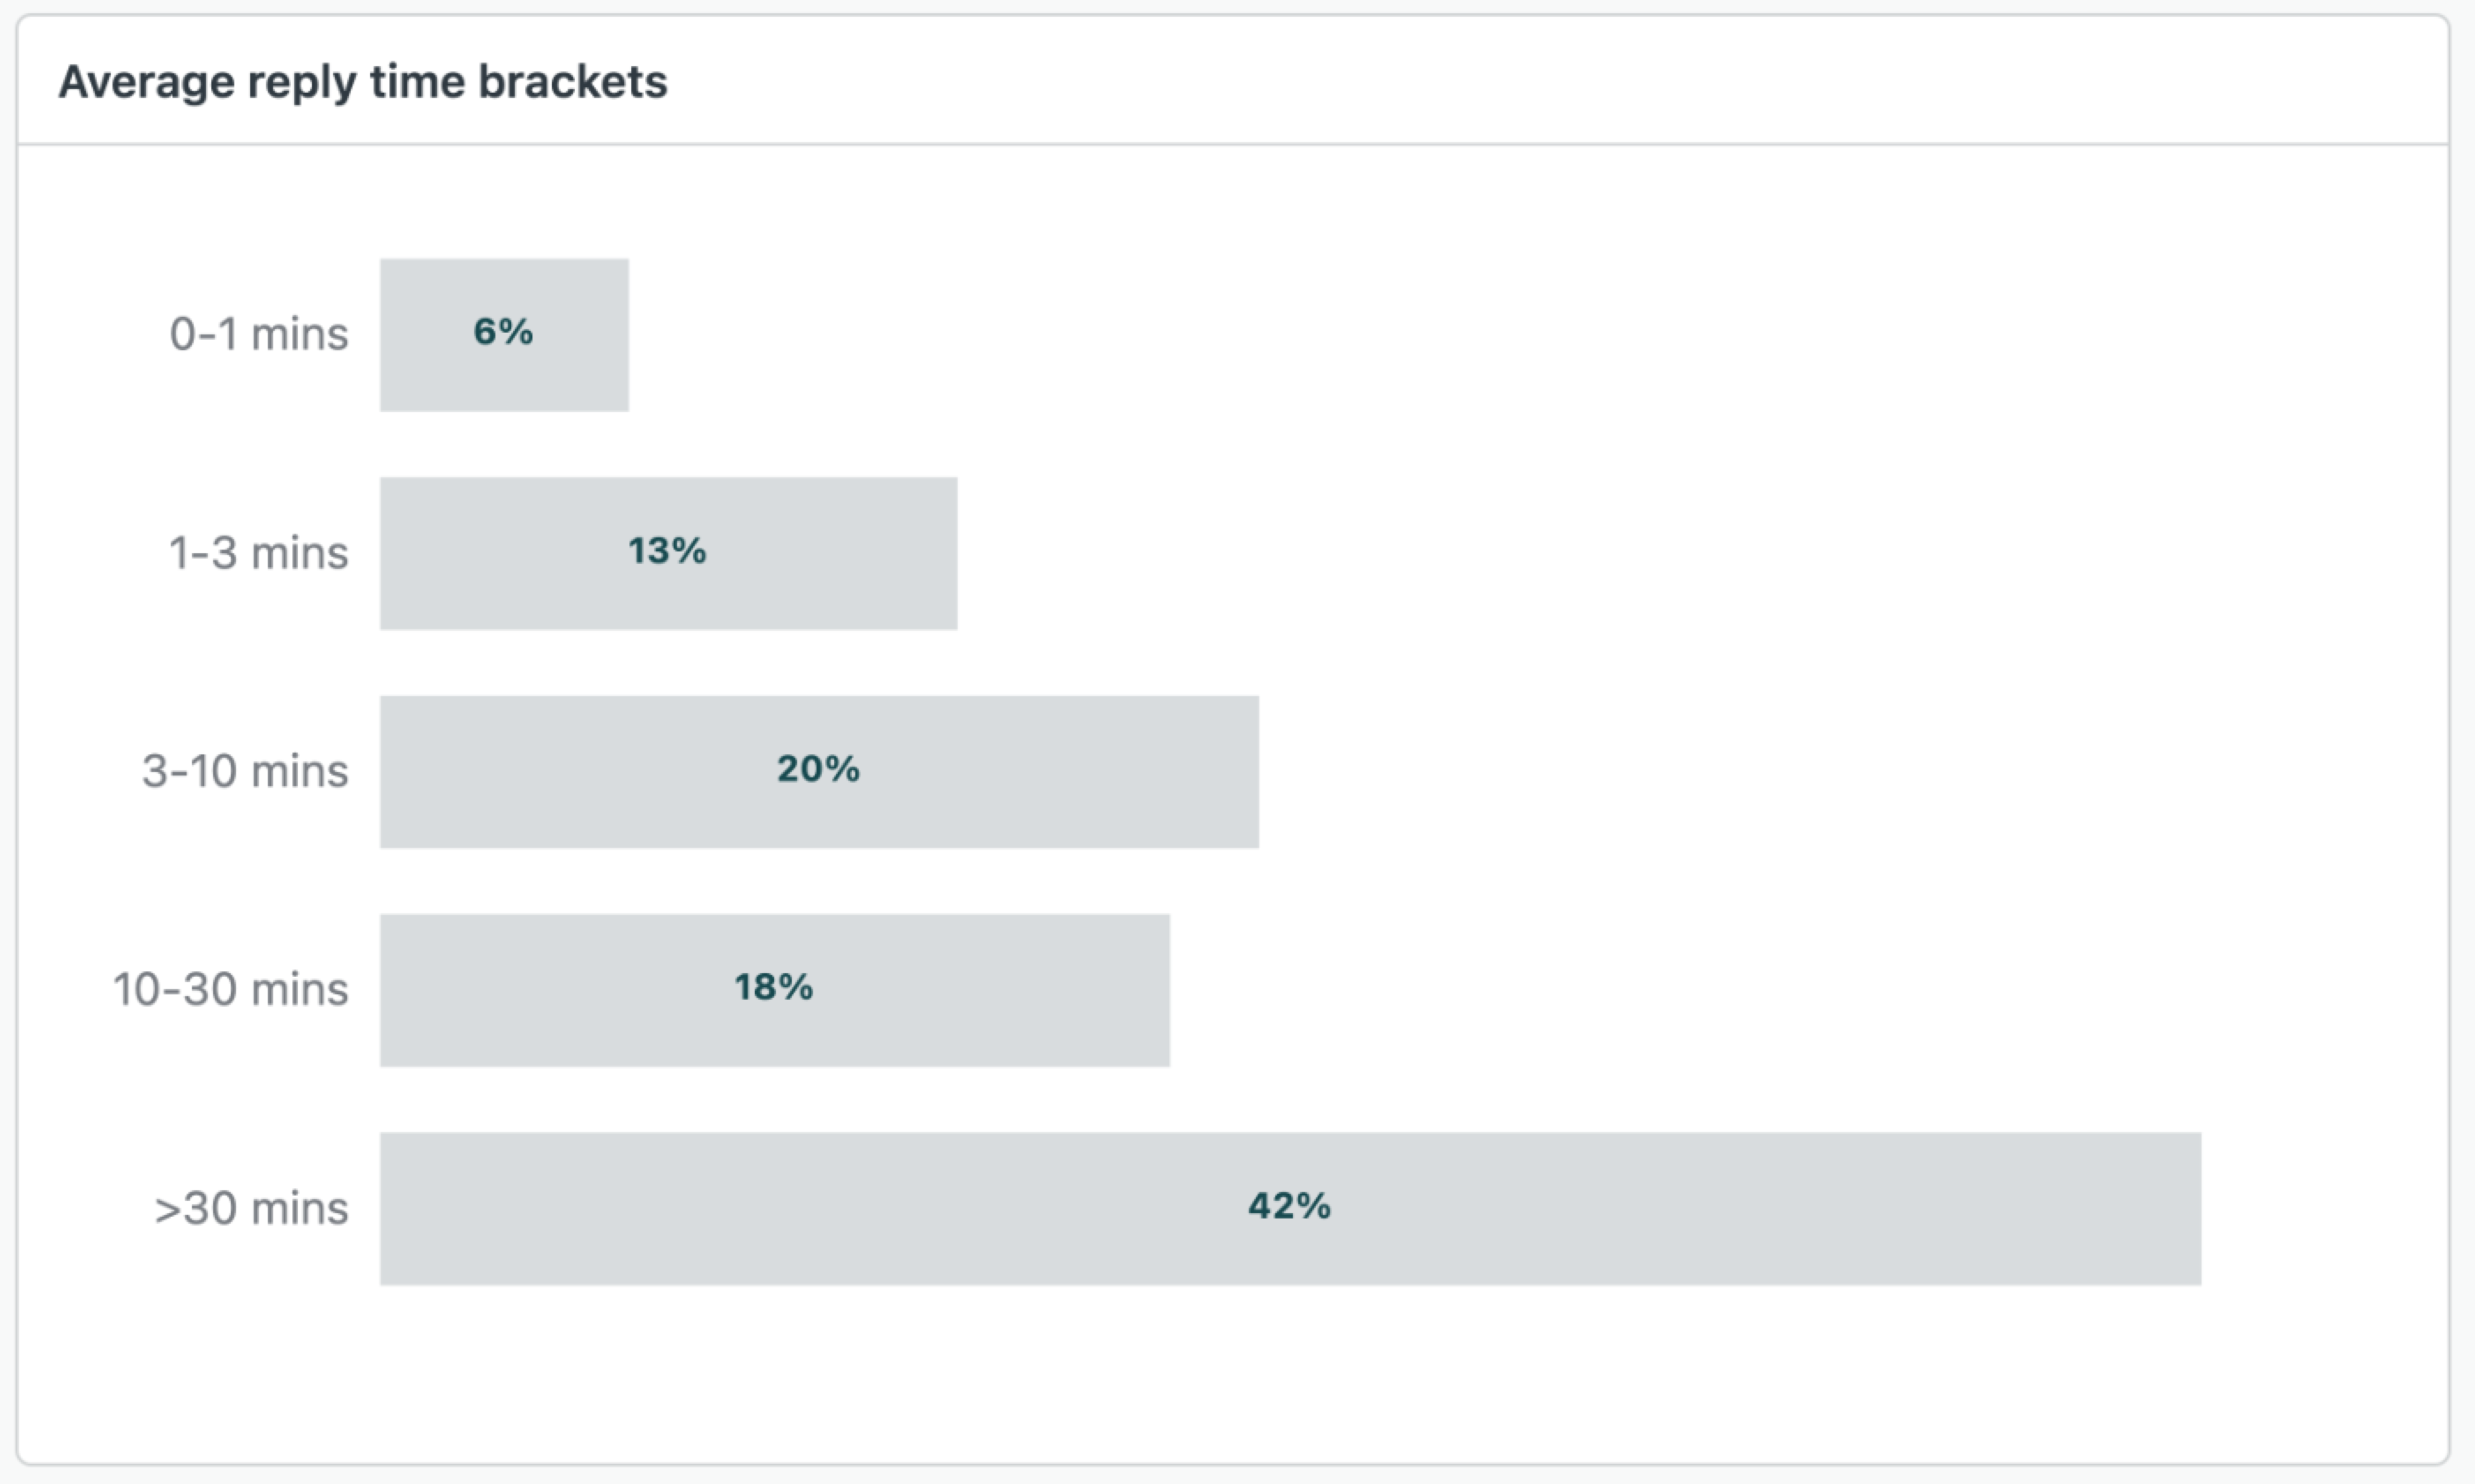The width and height of the screenshot is (2475, 1484).
Task: Click the word "Average" in the title
Action: (146, 82)
